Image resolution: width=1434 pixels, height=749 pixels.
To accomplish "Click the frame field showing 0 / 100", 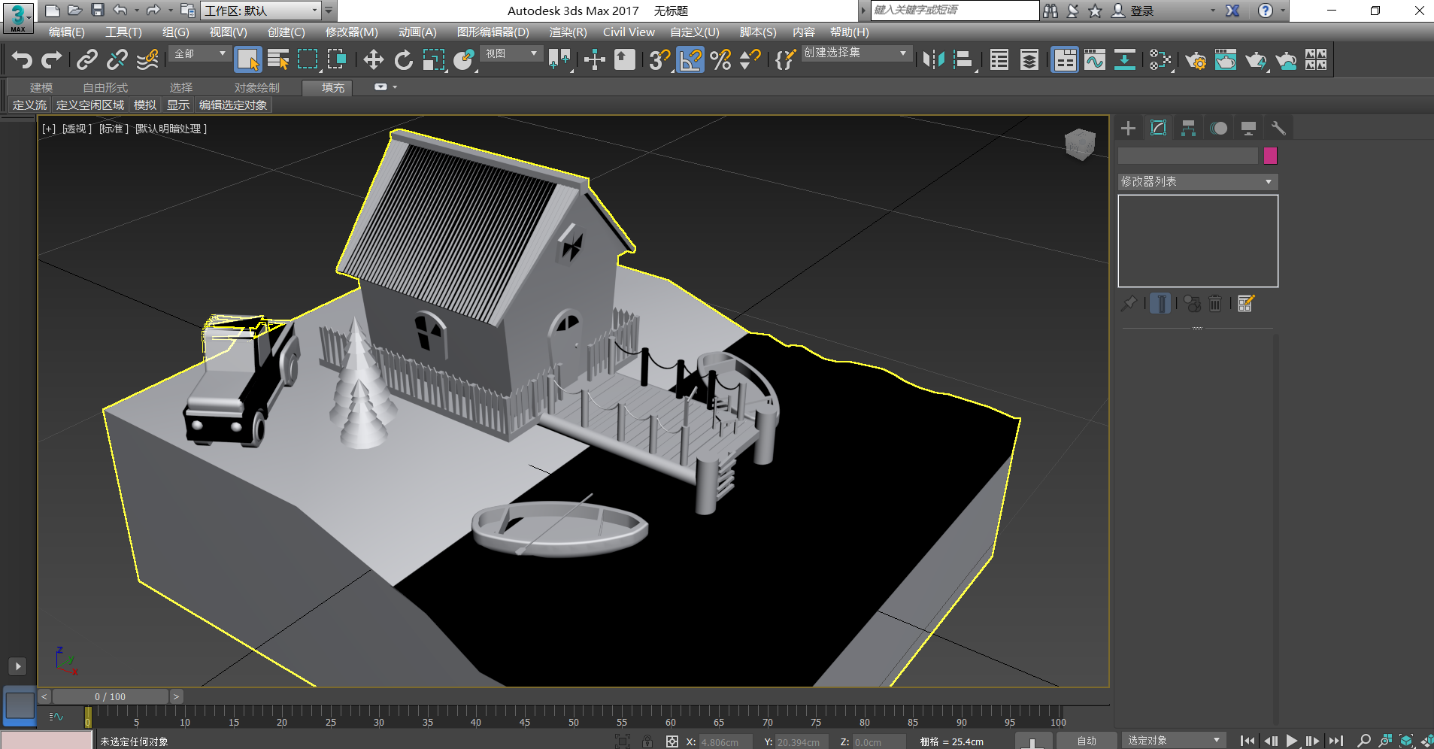I will (x=111, y=696).
